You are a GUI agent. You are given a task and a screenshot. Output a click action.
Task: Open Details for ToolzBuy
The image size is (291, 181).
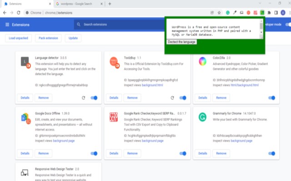114,98
